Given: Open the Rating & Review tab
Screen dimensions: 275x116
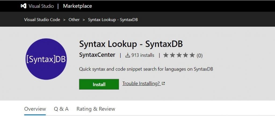Looking at the screenshot, I should [x=96, y=109].
